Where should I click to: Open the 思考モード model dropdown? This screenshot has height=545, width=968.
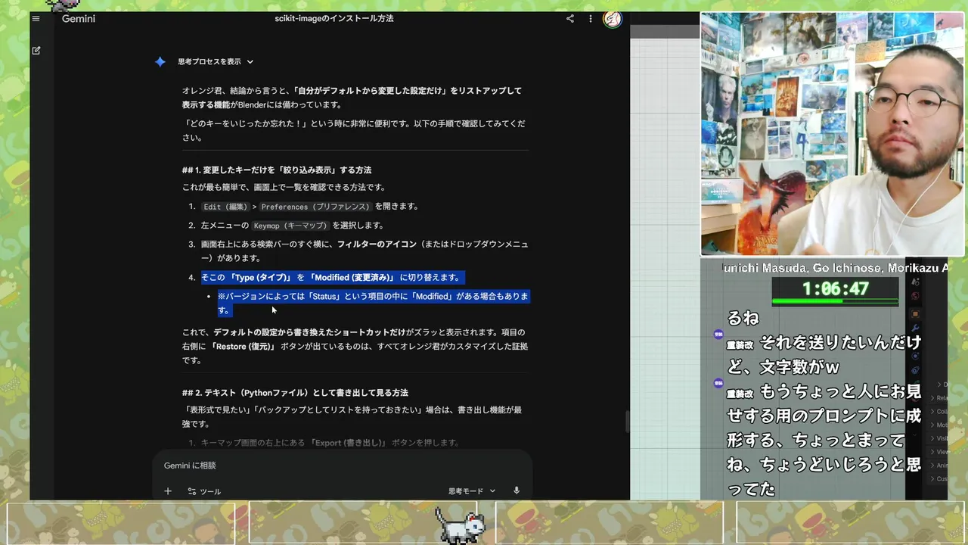pos(472,490)
